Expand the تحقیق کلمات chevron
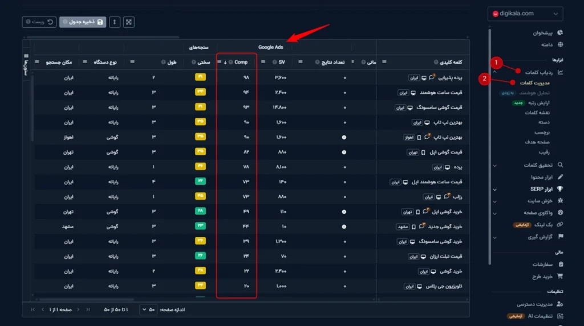The width and height of the screenshot is (584, 326). pos(495,166)
